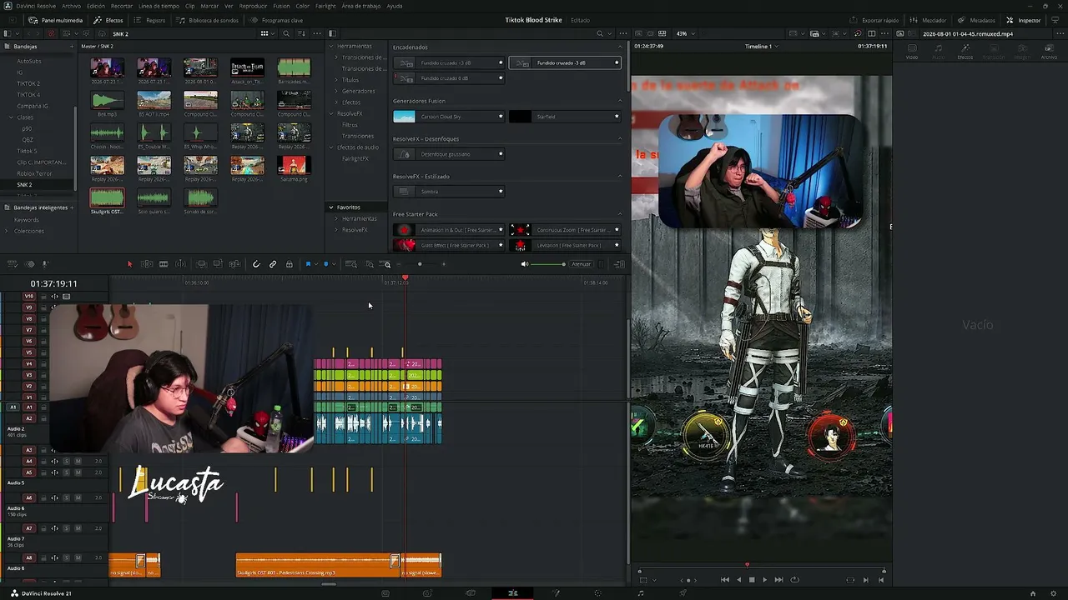Click the Atenuar dim button
1068x600 pixels.
tap(581, 264)
